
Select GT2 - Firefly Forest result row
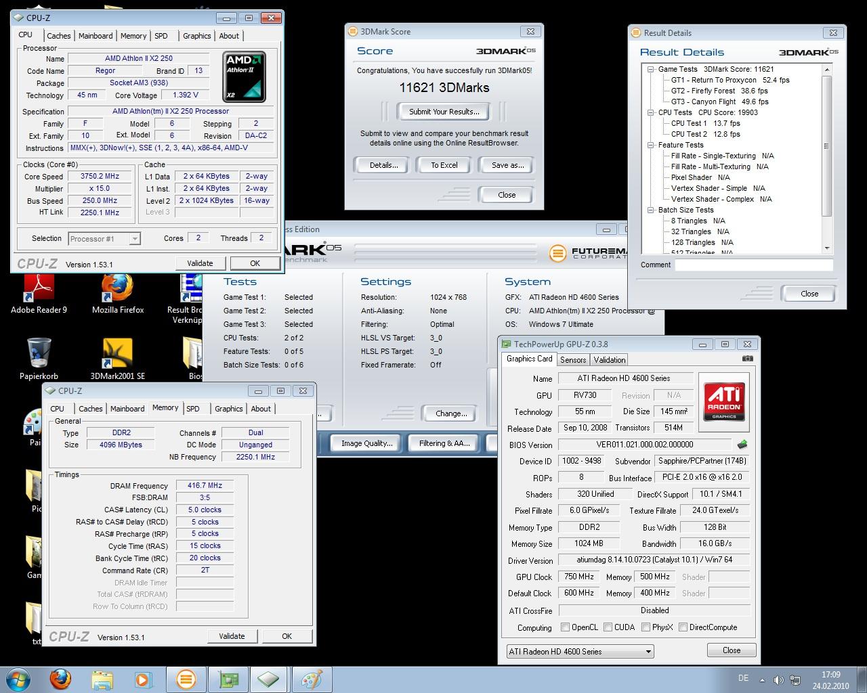[719, 91]
